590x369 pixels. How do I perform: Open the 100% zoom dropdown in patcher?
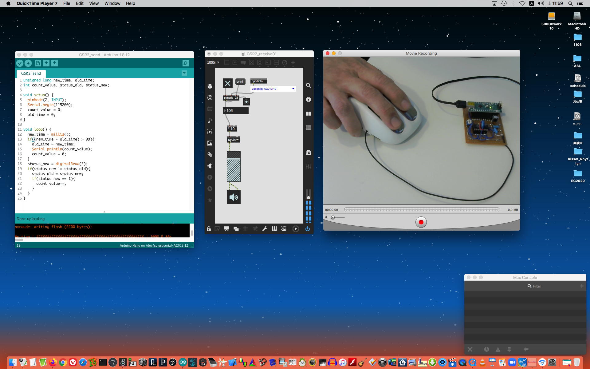coord(213,62)
